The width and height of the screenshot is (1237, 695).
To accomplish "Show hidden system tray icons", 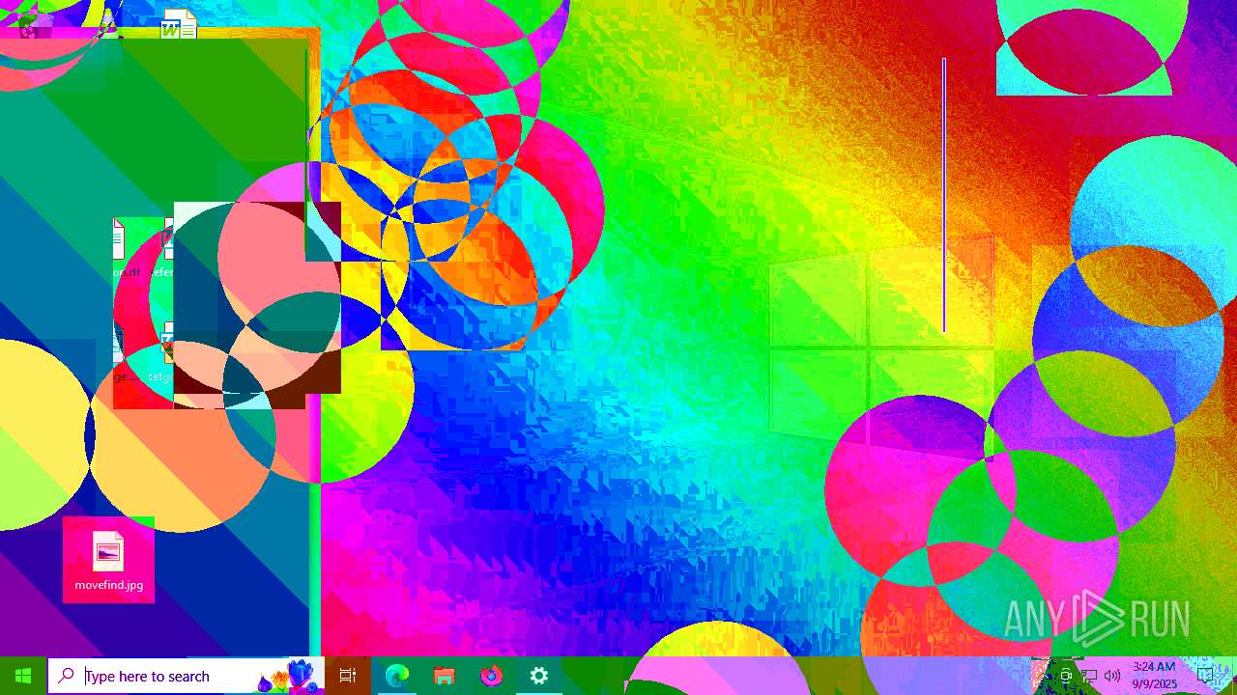I will tap(1042, 676).
